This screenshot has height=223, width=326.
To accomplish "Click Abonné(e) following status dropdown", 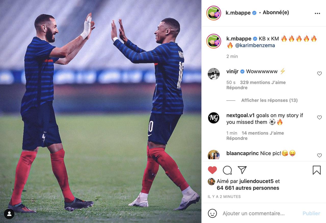I will click(276, 12).
